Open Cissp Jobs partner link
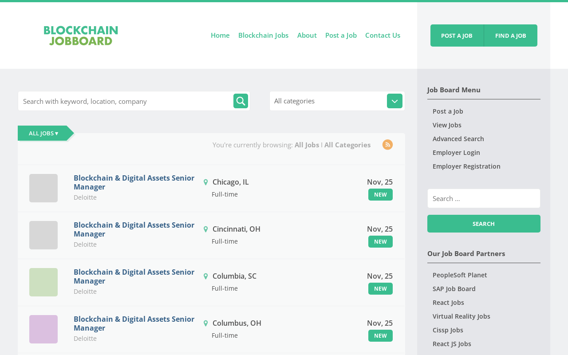The image size is (568, 355). click(x=448, y=330)
